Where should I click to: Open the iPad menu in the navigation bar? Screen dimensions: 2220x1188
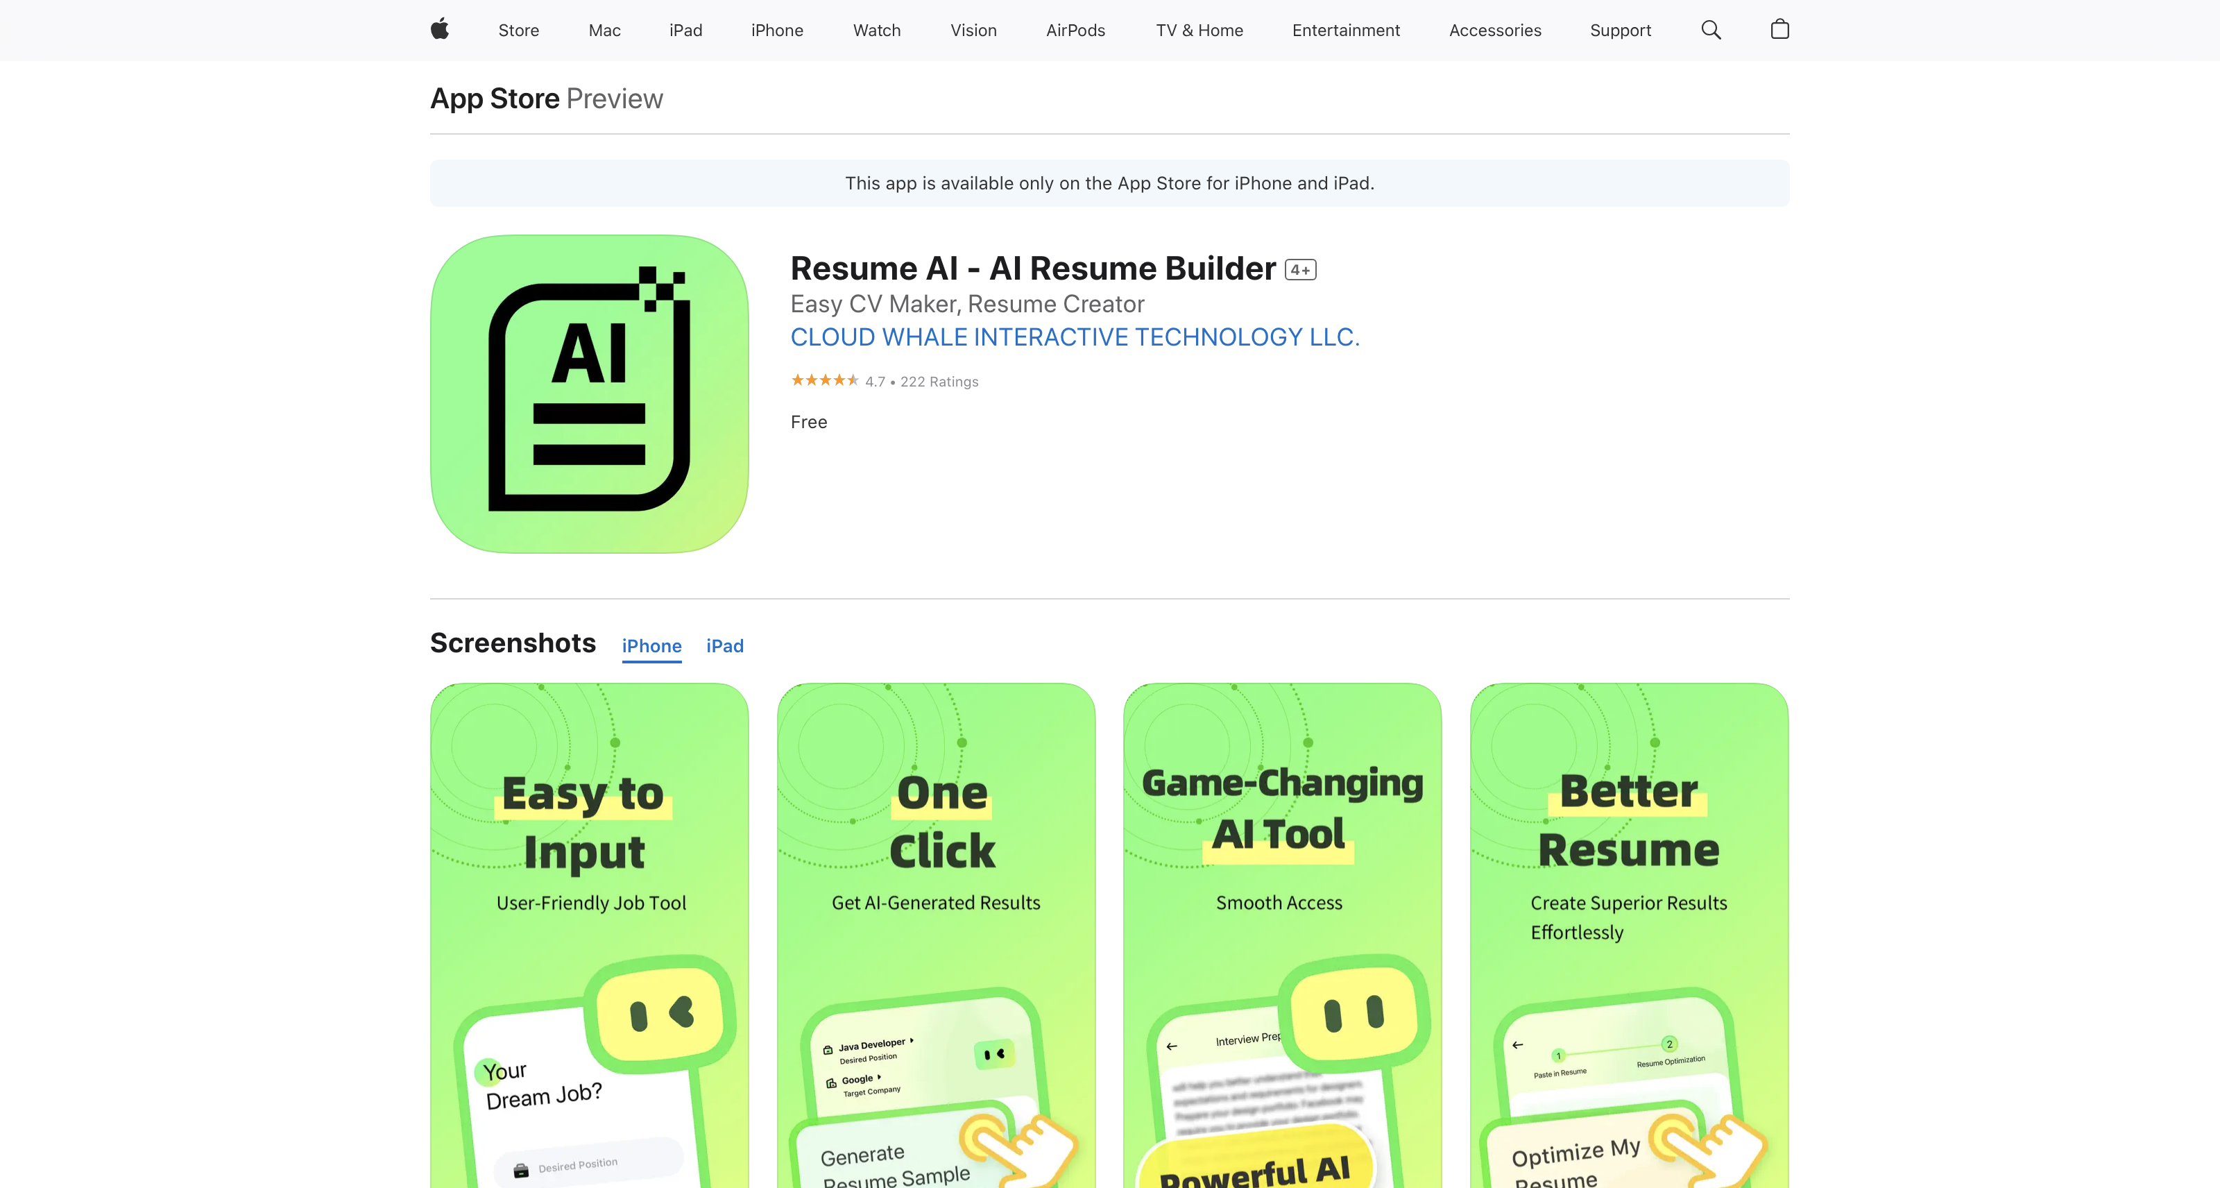point(686,30)
